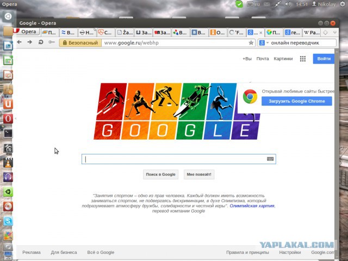
Task: Click the 'Безопасный' security badge
Action: tap(80, 43)
